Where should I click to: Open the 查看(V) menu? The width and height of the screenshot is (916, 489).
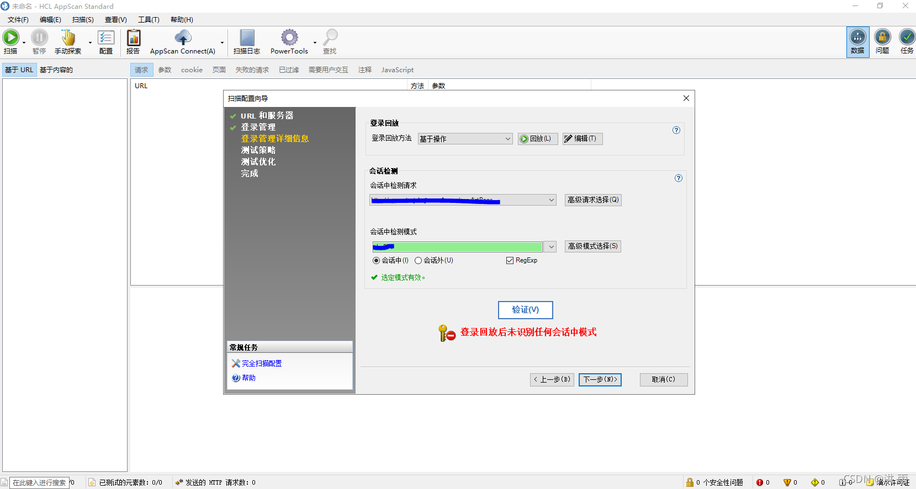[116, 20]
